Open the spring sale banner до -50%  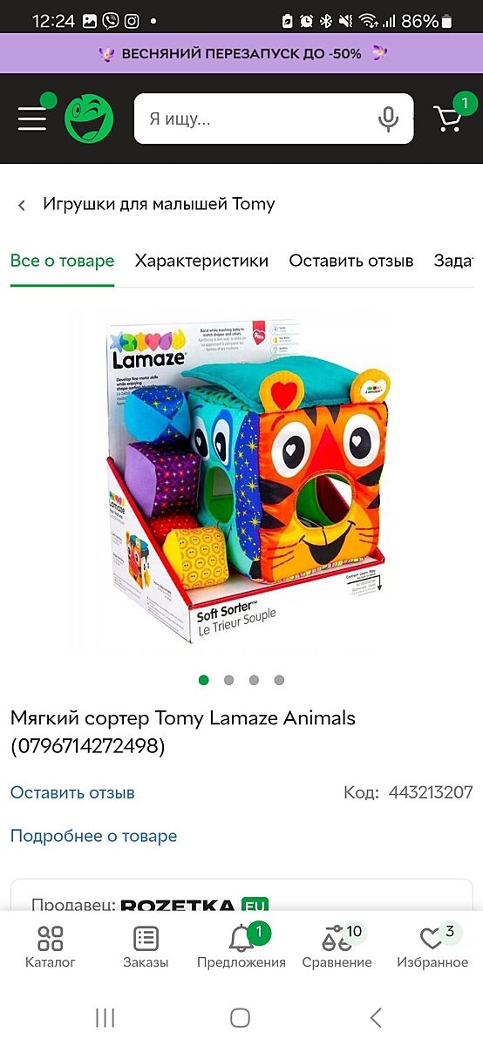[x=241, y=53]
